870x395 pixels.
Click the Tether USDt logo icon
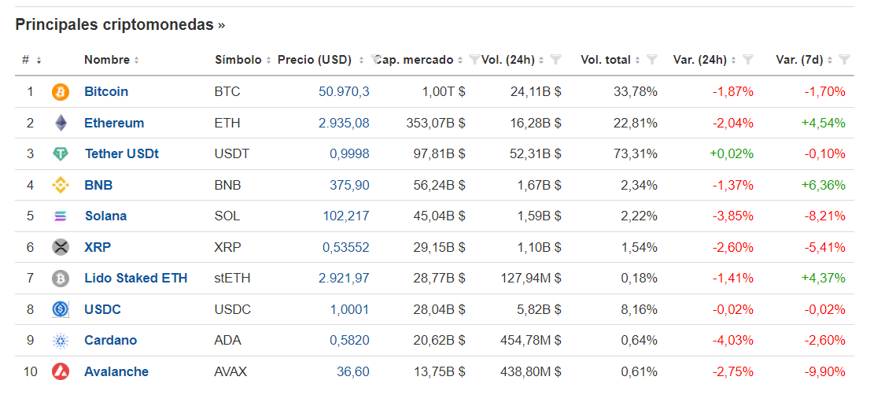(x=61, y=154)
